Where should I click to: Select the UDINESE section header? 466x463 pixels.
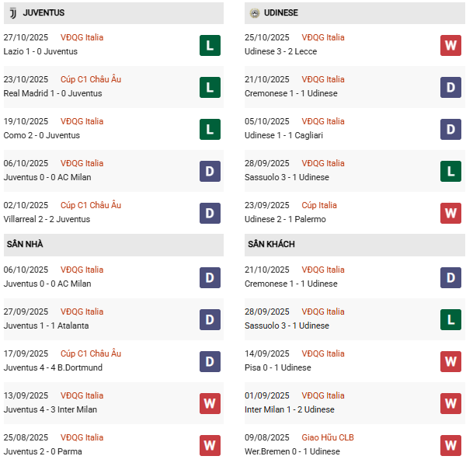point(280,13)
